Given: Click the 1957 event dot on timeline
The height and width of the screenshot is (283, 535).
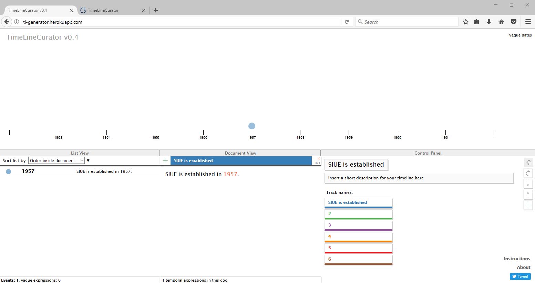Looking at the screenshot, I should pos(252,126).
